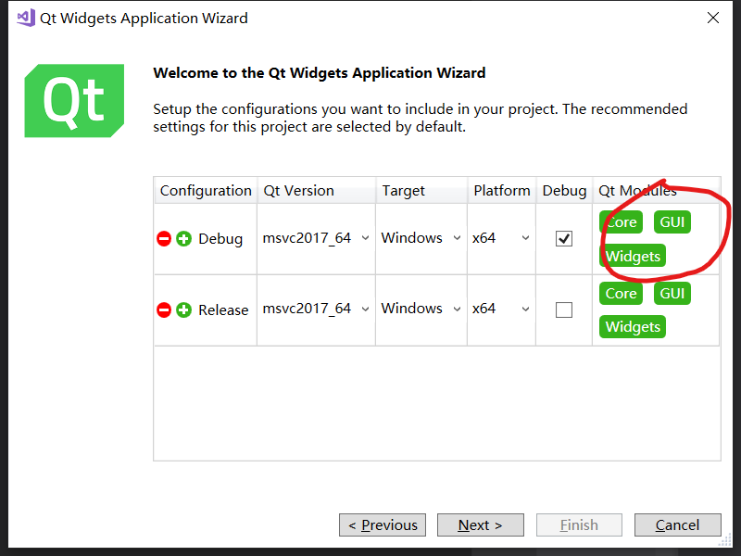Click the Widgets module in Release row
741x556 pixels.
pyautogui.click(x=633, y=327)
